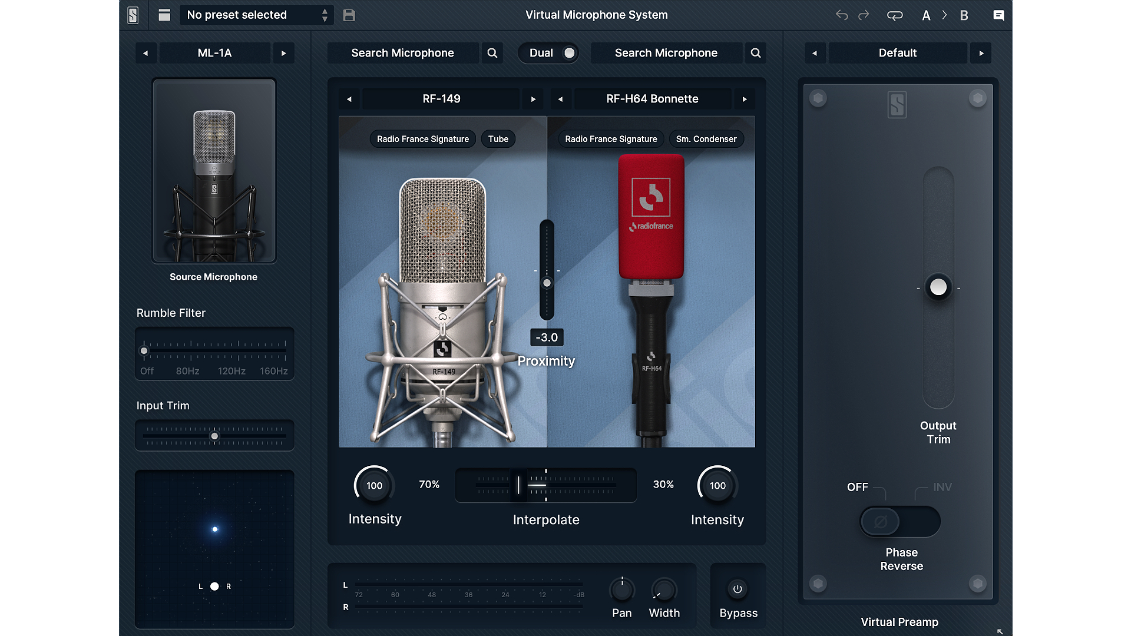The height and width of the screenshot is (636, 1131).
Task: Click the link/loop icon in header
Action: tap(895, 15)
